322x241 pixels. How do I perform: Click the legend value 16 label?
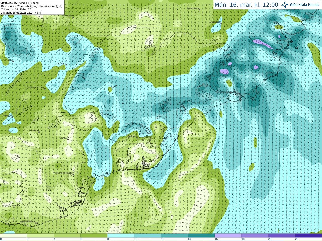tap(216, 239)
